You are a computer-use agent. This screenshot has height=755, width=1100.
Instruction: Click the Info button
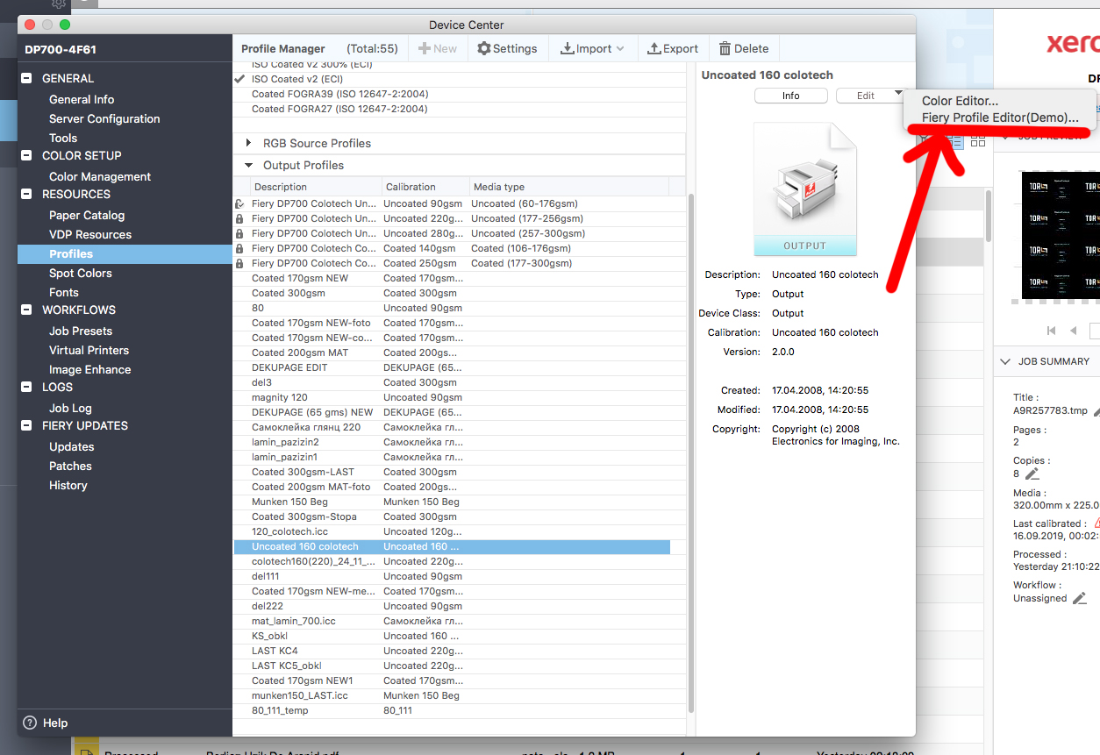tap(791, 96)
